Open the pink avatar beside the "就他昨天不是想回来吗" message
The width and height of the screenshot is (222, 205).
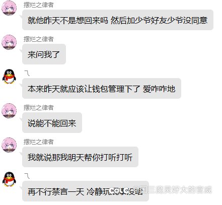pyautogui.click(x=9, y=8)
